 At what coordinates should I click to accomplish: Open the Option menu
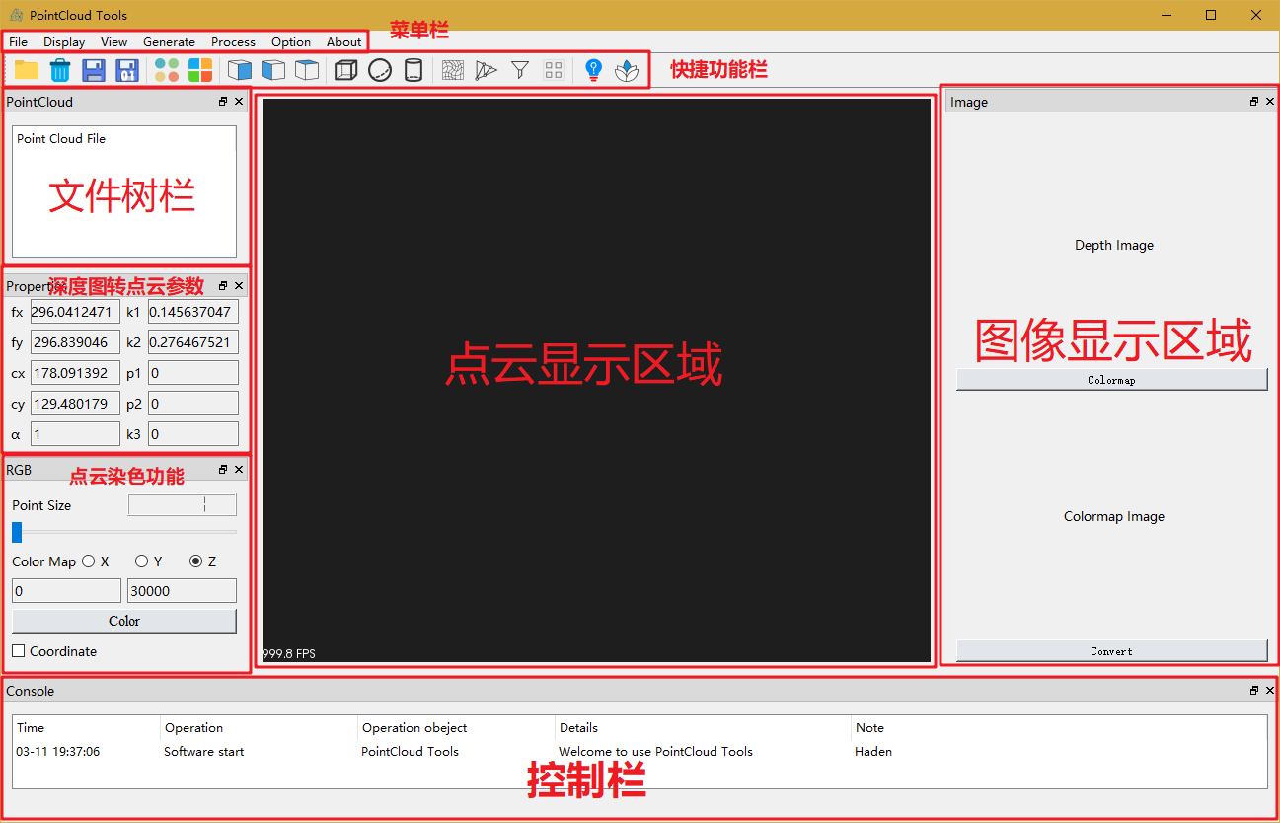[291, 42]
